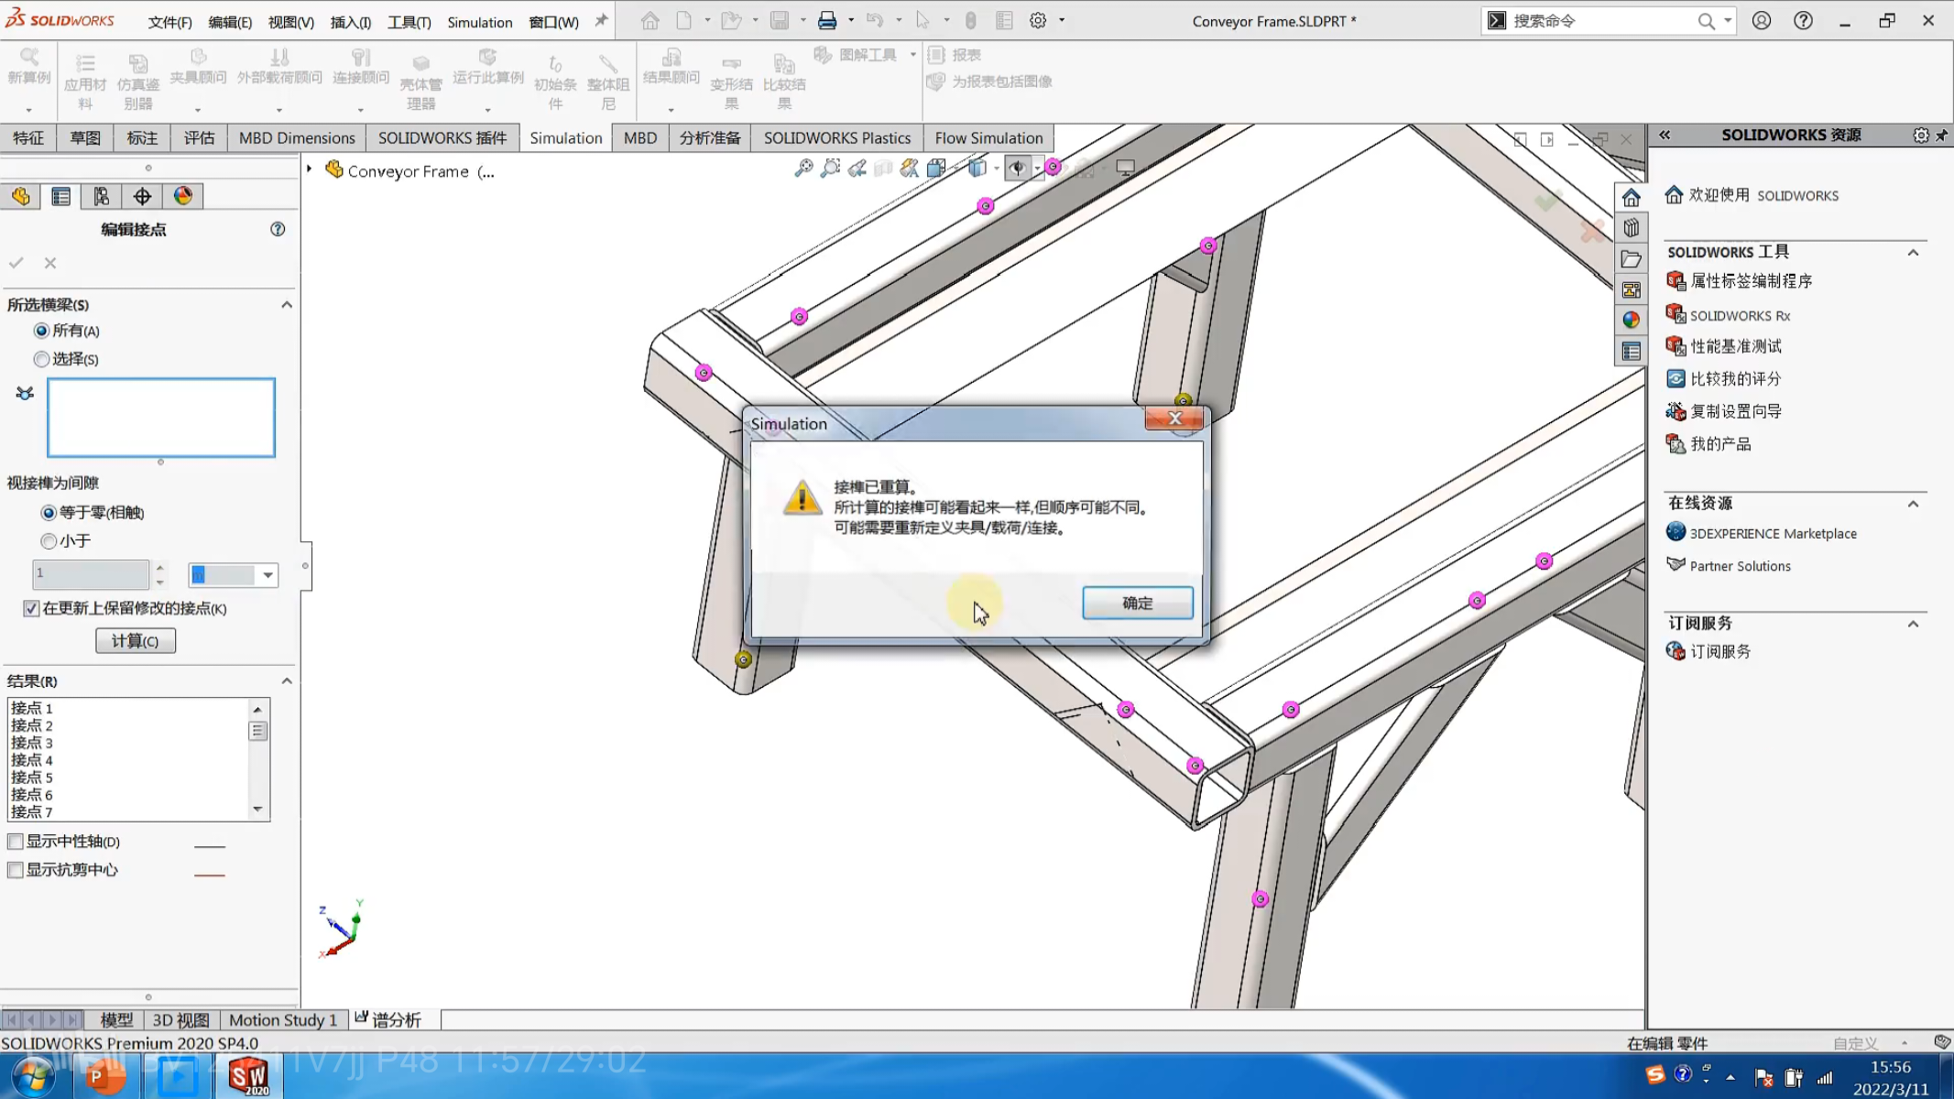Screen dimensions: 1954x1099
Task: Click the Hide/Show Items eye icon
Action: point(1017,169)
